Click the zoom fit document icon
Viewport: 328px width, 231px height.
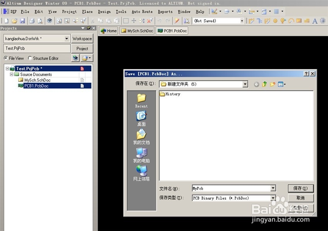(x=59, y=21)
